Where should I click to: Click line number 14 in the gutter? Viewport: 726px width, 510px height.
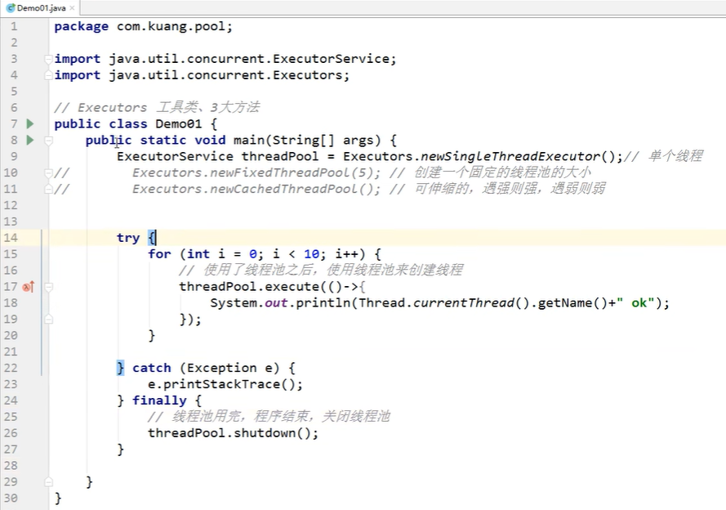11,238
